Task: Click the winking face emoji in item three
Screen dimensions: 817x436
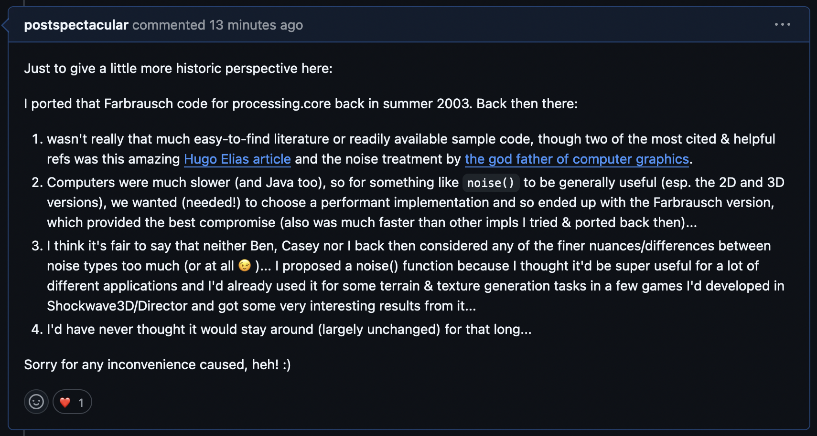Action: point(245,265)
